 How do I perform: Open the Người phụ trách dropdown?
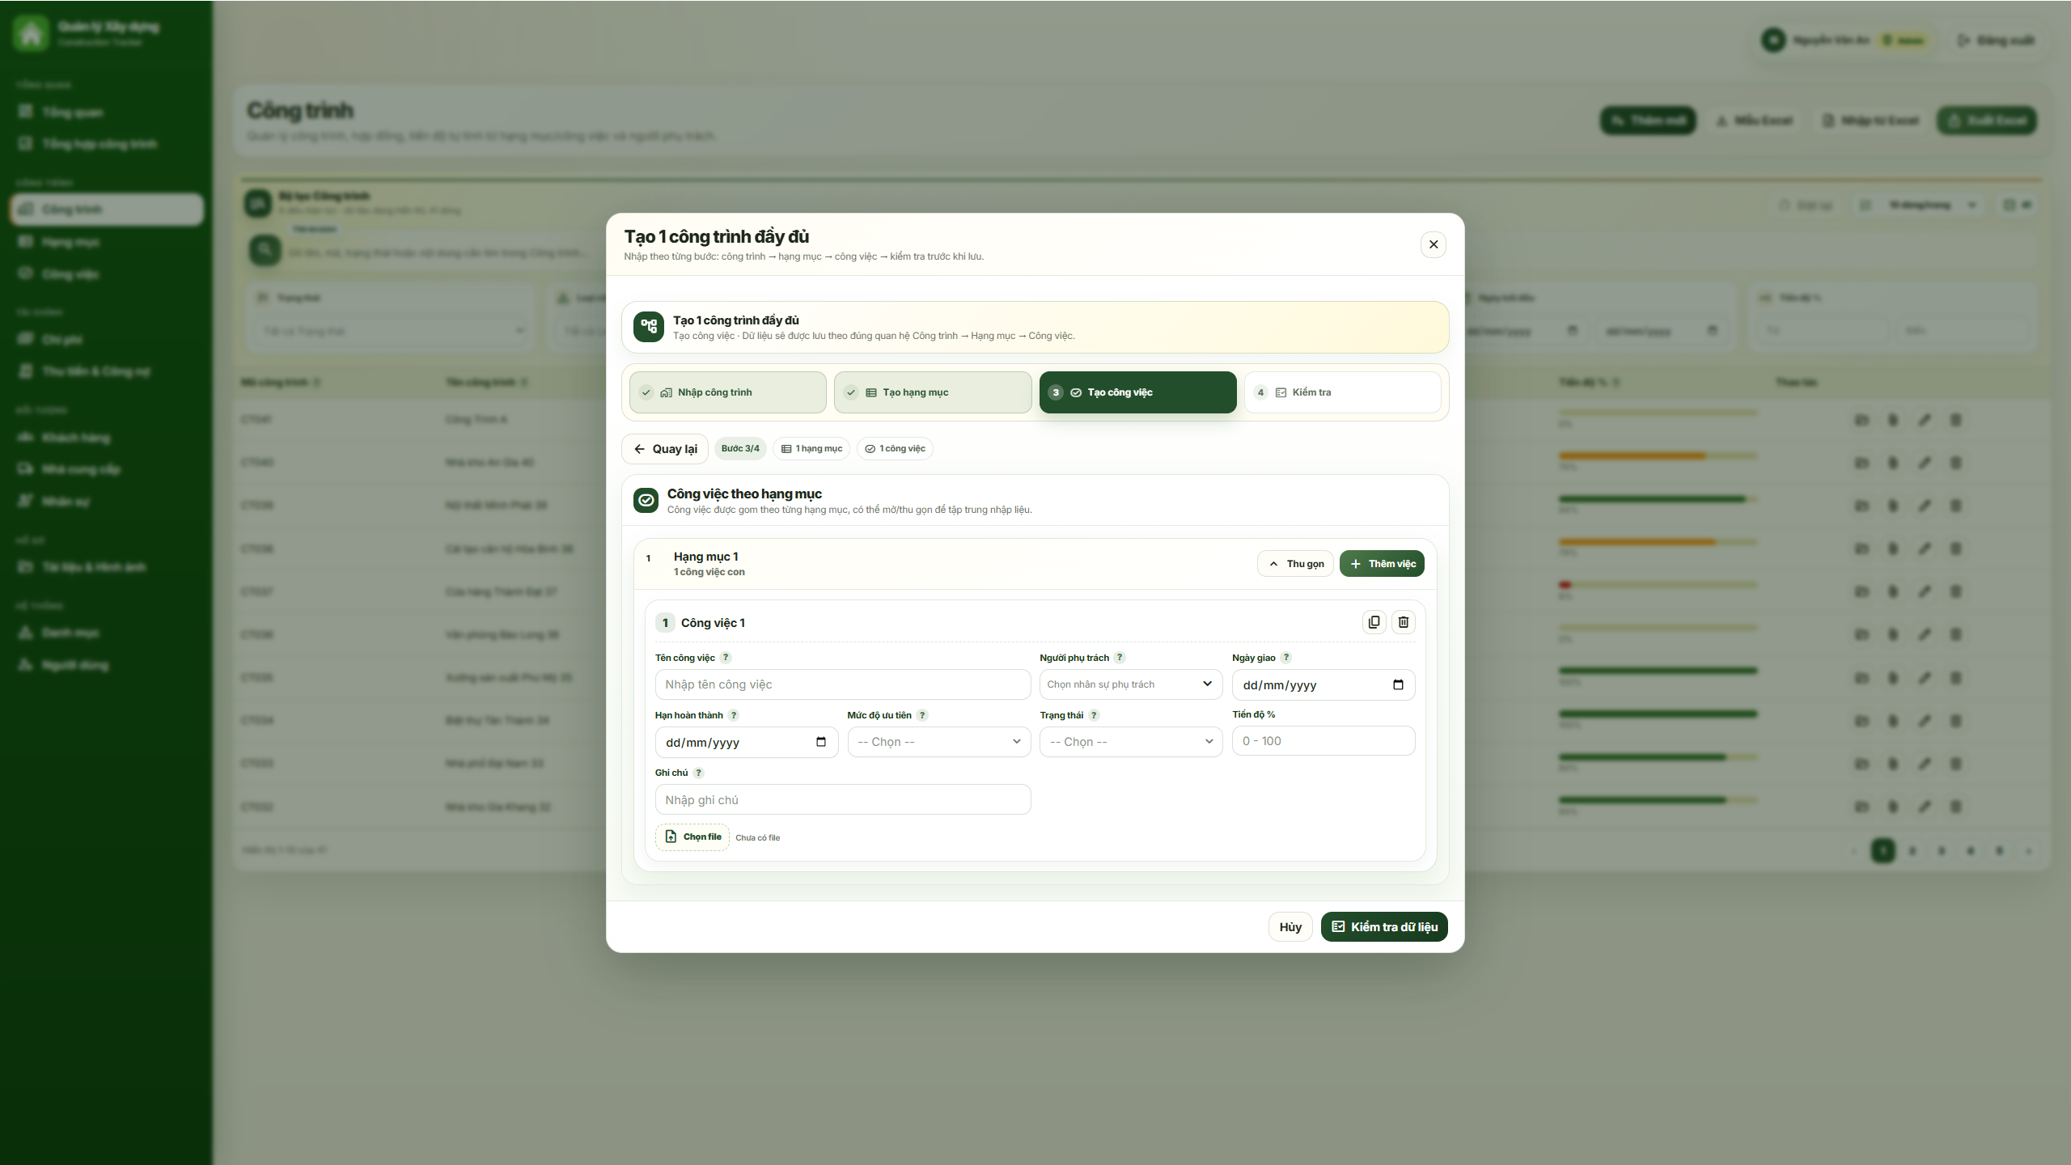[1131, 684]
